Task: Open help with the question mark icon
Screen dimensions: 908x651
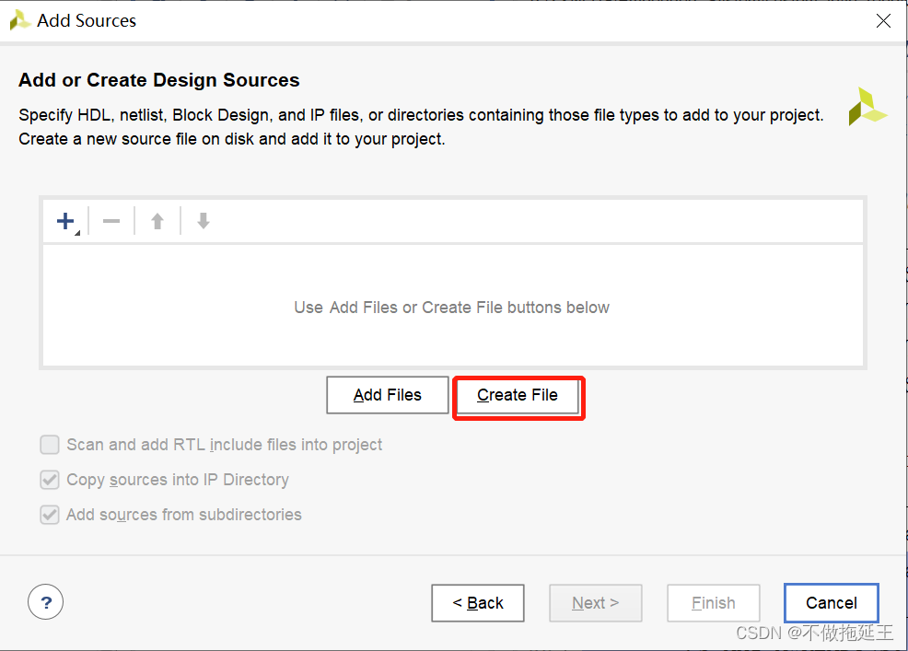Action: tap(46, 603)
